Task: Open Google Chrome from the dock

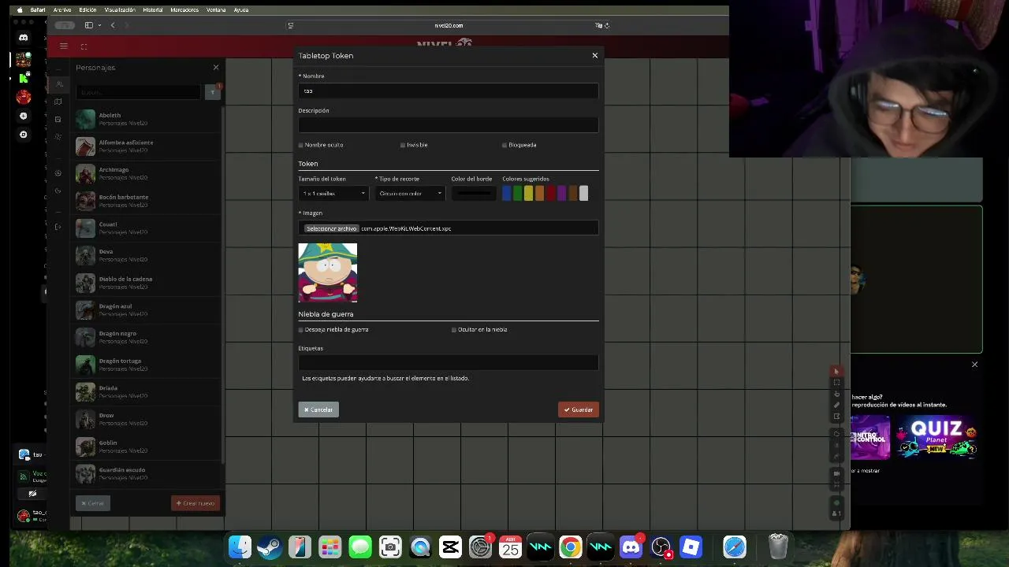Action: click(x=571, y=547)
